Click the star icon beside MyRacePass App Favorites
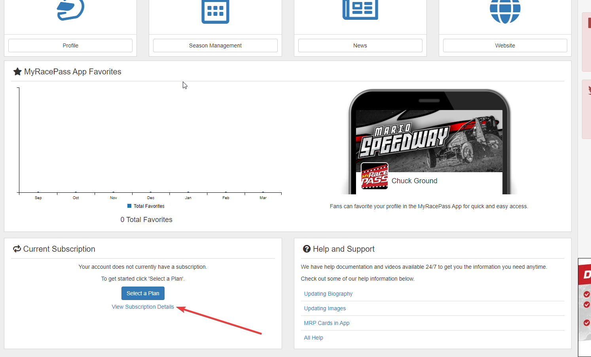Viewport: 591px width, 357px height. click(17, 72)
